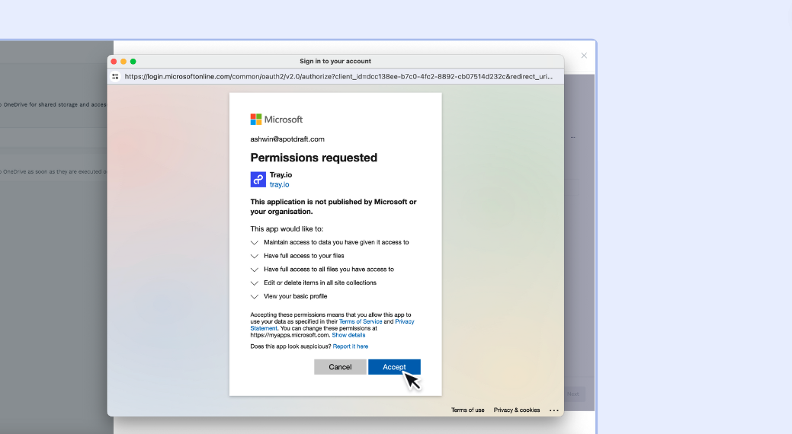Viewport: 792px width, 434px height.
Task: Click the Tray.io app logo icon
Action: tap(258, 180)
